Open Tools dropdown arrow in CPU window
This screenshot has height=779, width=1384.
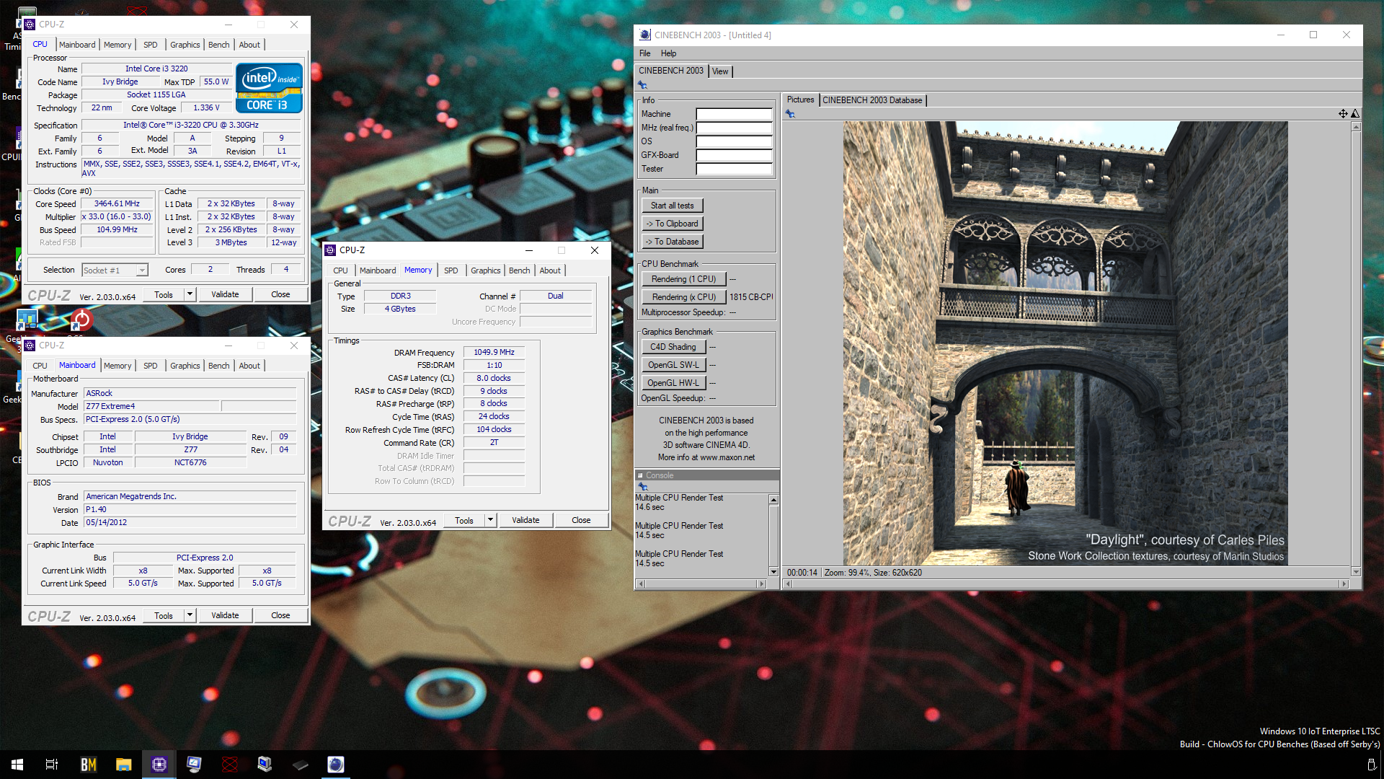pyautogui.click(x=190, y=294)
